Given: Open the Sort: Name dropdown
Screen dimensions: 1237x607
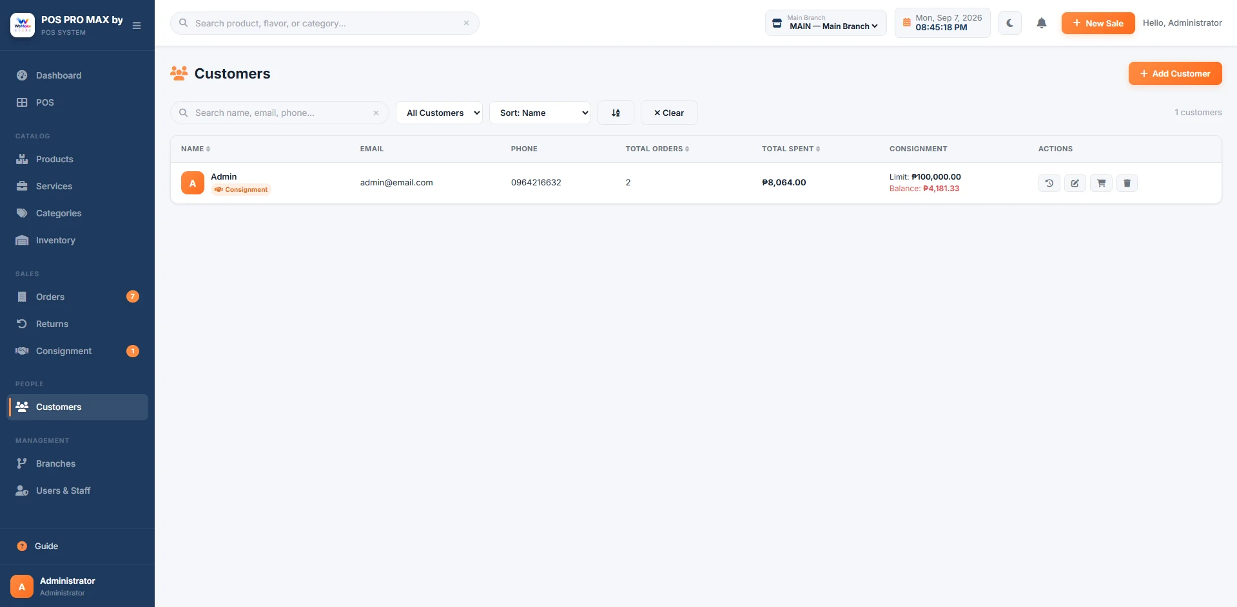Looking at the screenshot, I should 540,113.
